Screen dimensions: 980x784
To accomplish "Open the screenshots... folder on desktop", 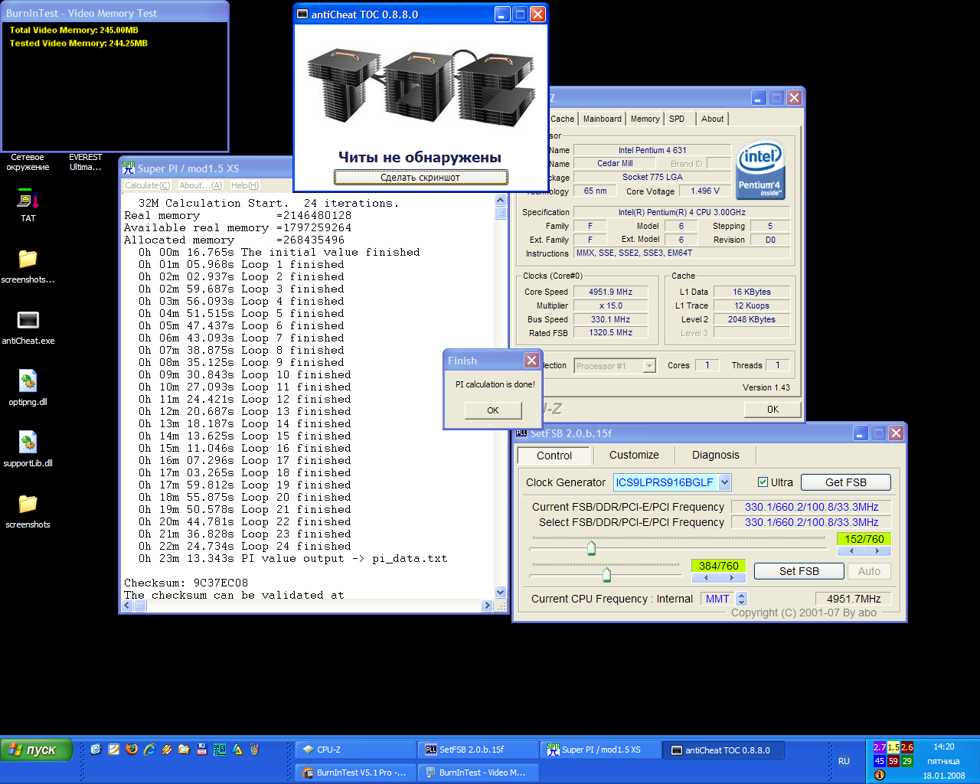I will [28, 265].
